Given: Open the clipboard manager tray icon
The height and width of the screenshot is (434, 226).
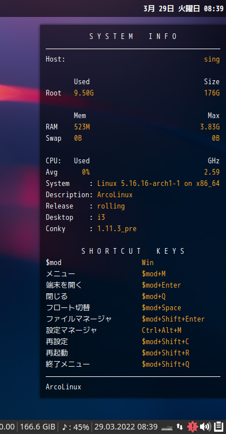Looking at the screenshot, I should [x=219, y=427].
